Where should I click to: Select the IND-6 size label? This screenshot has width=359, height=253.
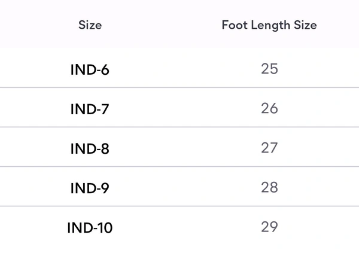[90, 70]
